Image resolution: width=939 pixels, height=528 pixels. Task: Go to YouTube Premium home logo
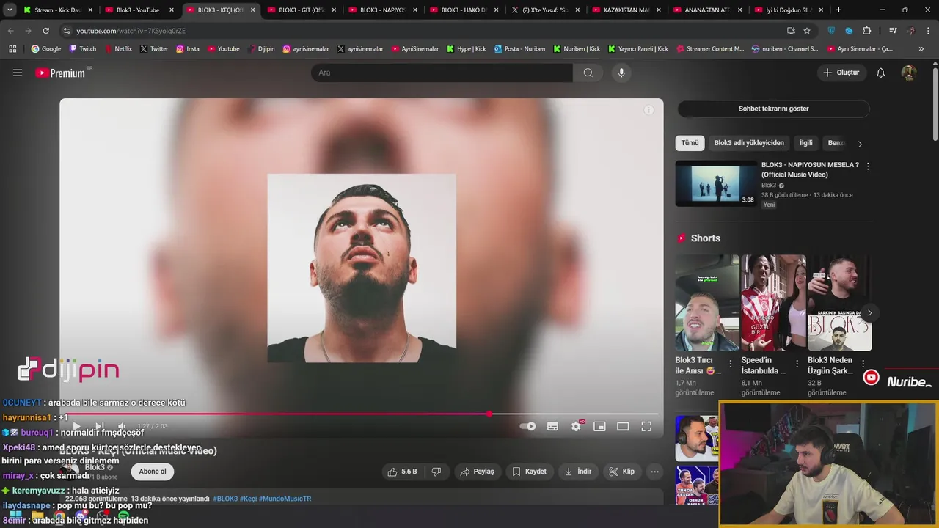point(62,73)
